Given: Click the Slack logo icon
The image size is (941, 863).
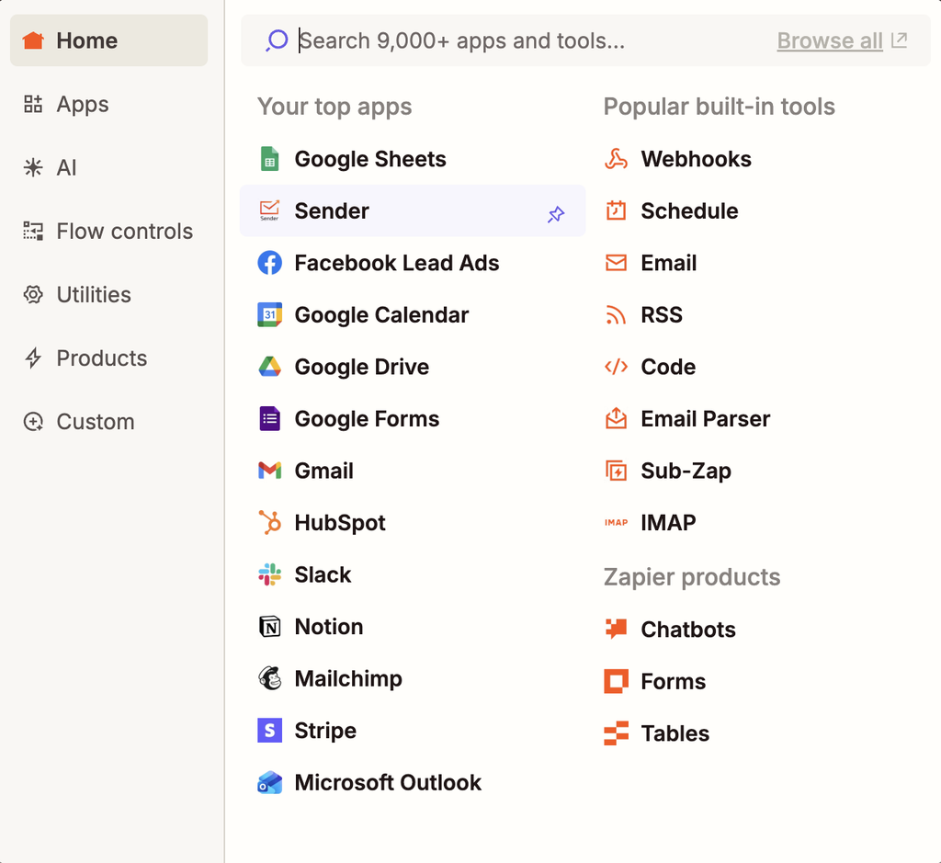Looking at the screenshot, I should point(269,574).
